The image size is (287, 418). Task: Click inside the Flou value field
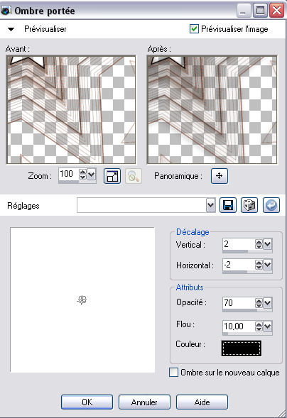238,326
